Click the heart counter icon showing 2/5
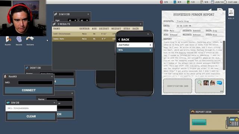The image size is (239, 134). pos(161,2)
